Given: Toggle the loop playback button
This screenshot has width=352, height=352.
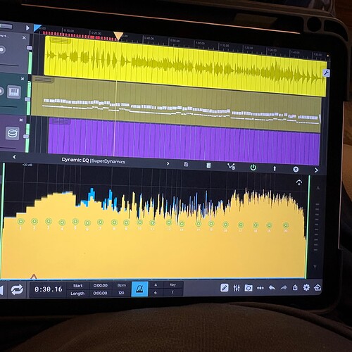Looking at the screenshot, I should [17, 289].
